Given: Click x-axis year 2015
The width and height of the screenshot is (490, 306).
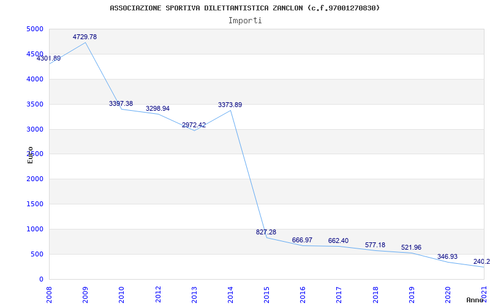Looking at the screenshot, I should [266, 296].
